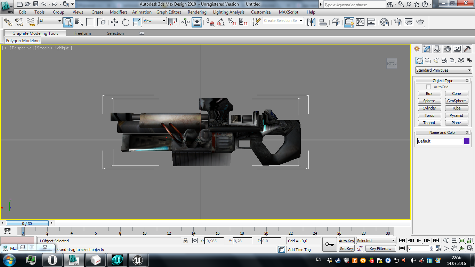The width and height of the screenshot is (475, 267).
Task: Create a Teapot primitive
Action: (429, 123)
